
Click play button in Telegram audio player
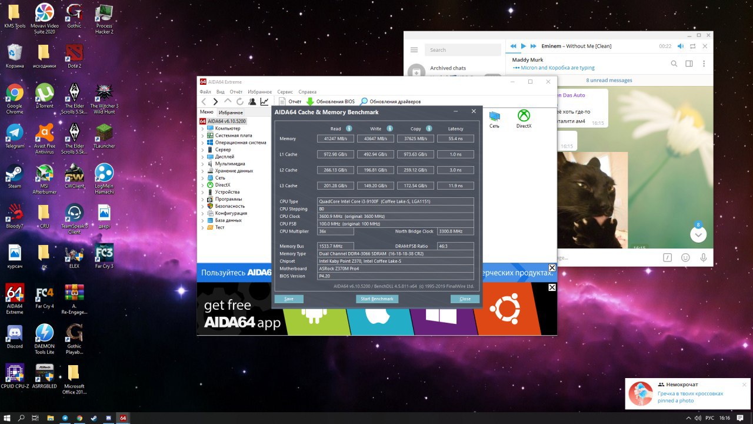click(x=523, y=46)
